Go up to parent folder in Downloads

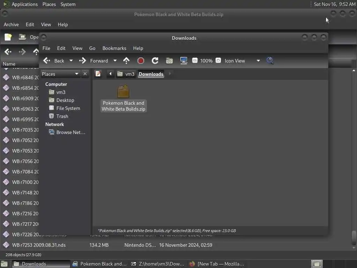(x=126, y=61)
